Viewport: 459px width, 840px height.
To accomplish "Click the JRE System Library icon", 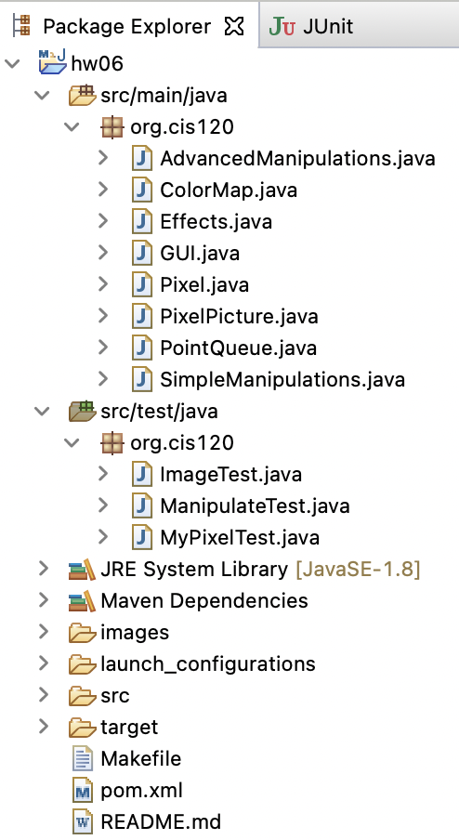I will click(x=82, y=570).
